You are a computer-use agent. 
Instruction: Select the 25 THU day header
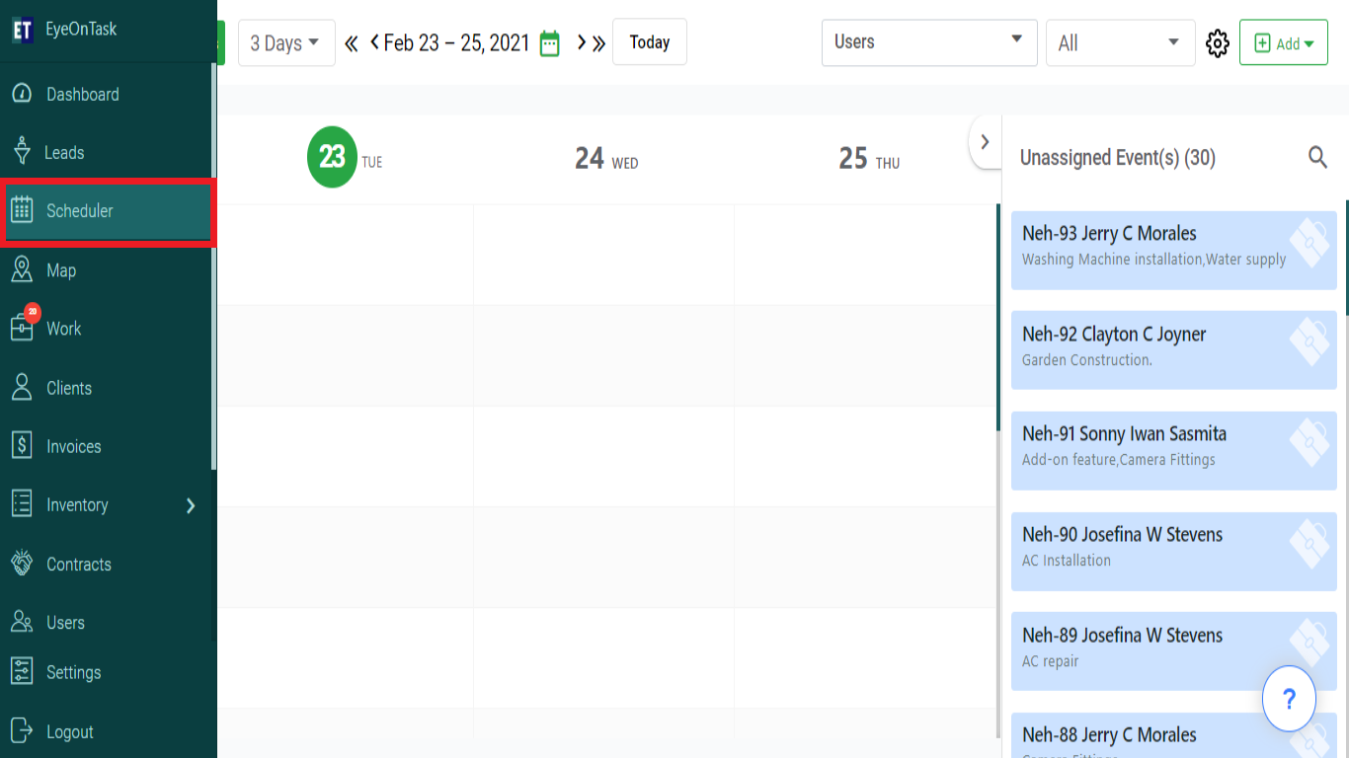pos(869,159)
